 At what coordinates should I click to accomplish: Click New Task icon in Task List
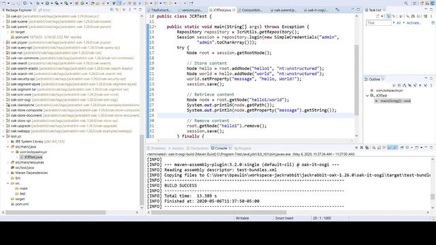[377, 16]
